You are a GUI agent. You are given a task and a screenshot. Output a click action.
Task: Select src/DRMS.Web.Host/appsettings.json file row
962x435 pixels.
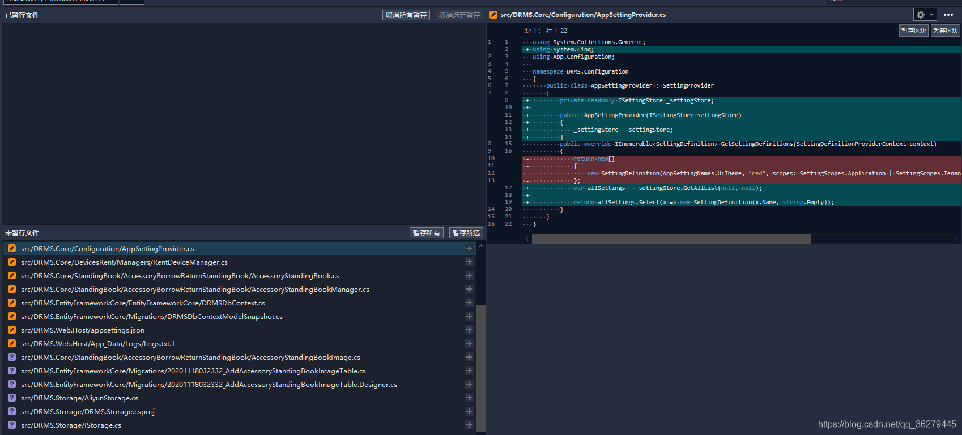pos(240,330)
